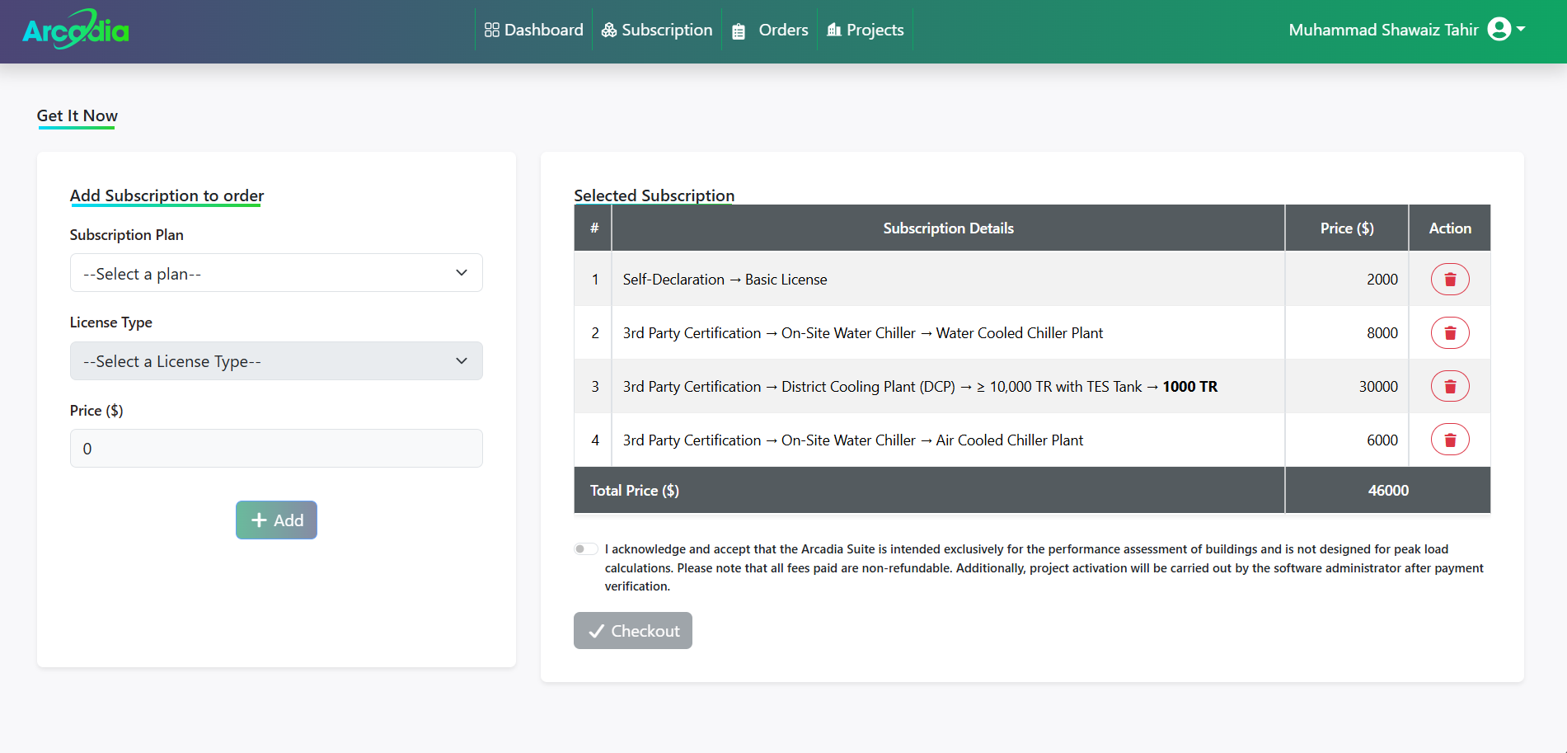Viewport: 1567px width, 753px height.
Task: Open user account menu caret
Action: 1521,30
